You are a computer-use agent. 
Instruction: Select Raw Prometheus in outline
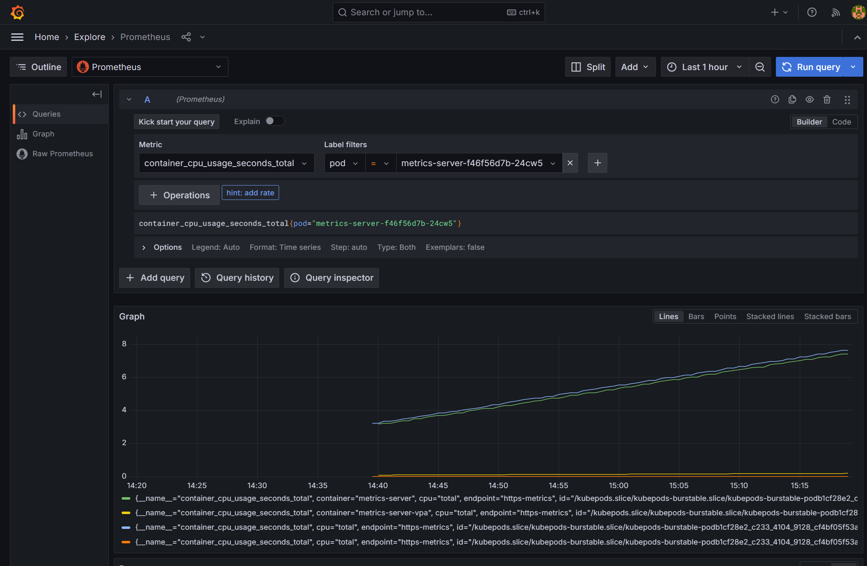coord(62,154)
